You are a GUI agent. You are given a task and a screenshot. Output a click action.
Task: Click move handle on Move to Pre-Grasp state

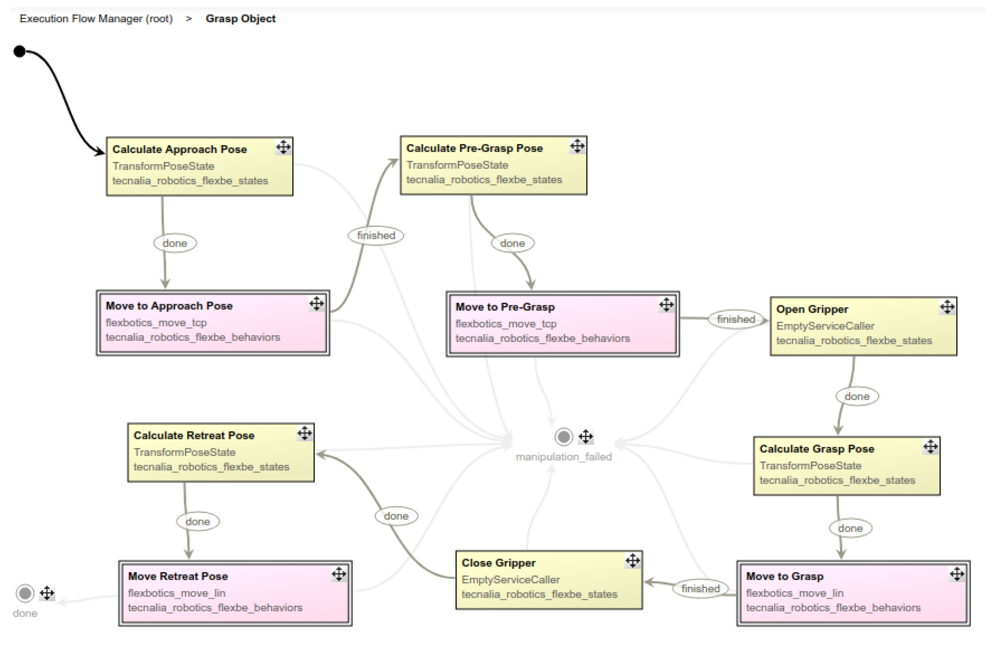tap(667, 304)
